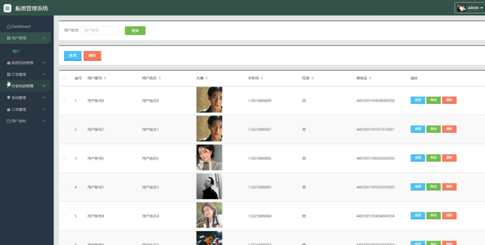
Task: Open the avatar photo of 用户姓名7
Action: [209, 129]
